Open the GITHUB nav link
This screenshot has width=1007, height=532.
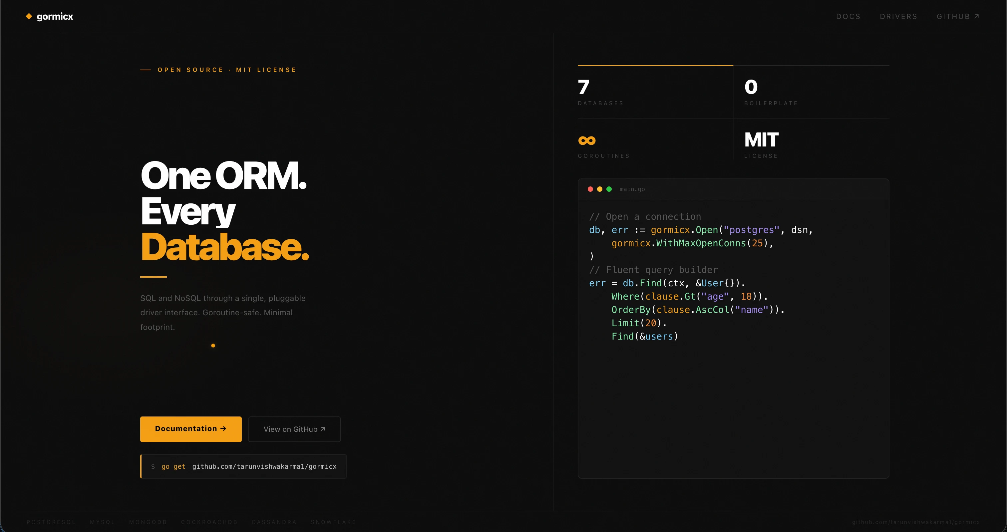tap(958, 16)
